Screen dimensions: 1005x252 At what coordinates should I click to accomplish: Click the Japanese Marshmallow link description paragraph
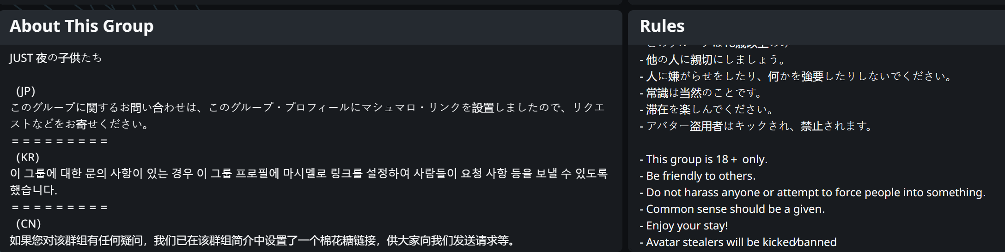tap(308, 116)
